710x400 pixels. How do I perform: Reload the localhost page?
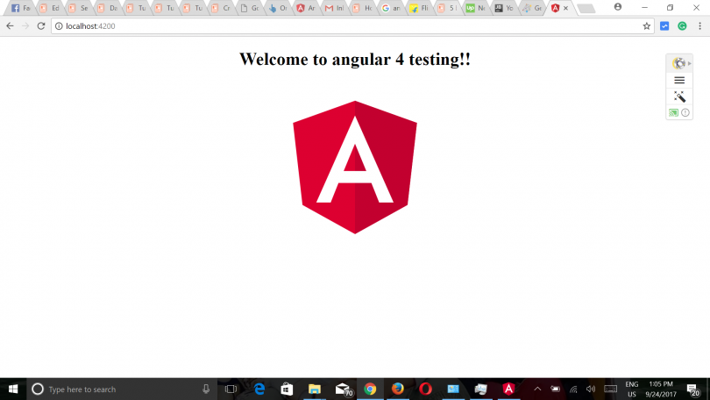click(41, 25)
